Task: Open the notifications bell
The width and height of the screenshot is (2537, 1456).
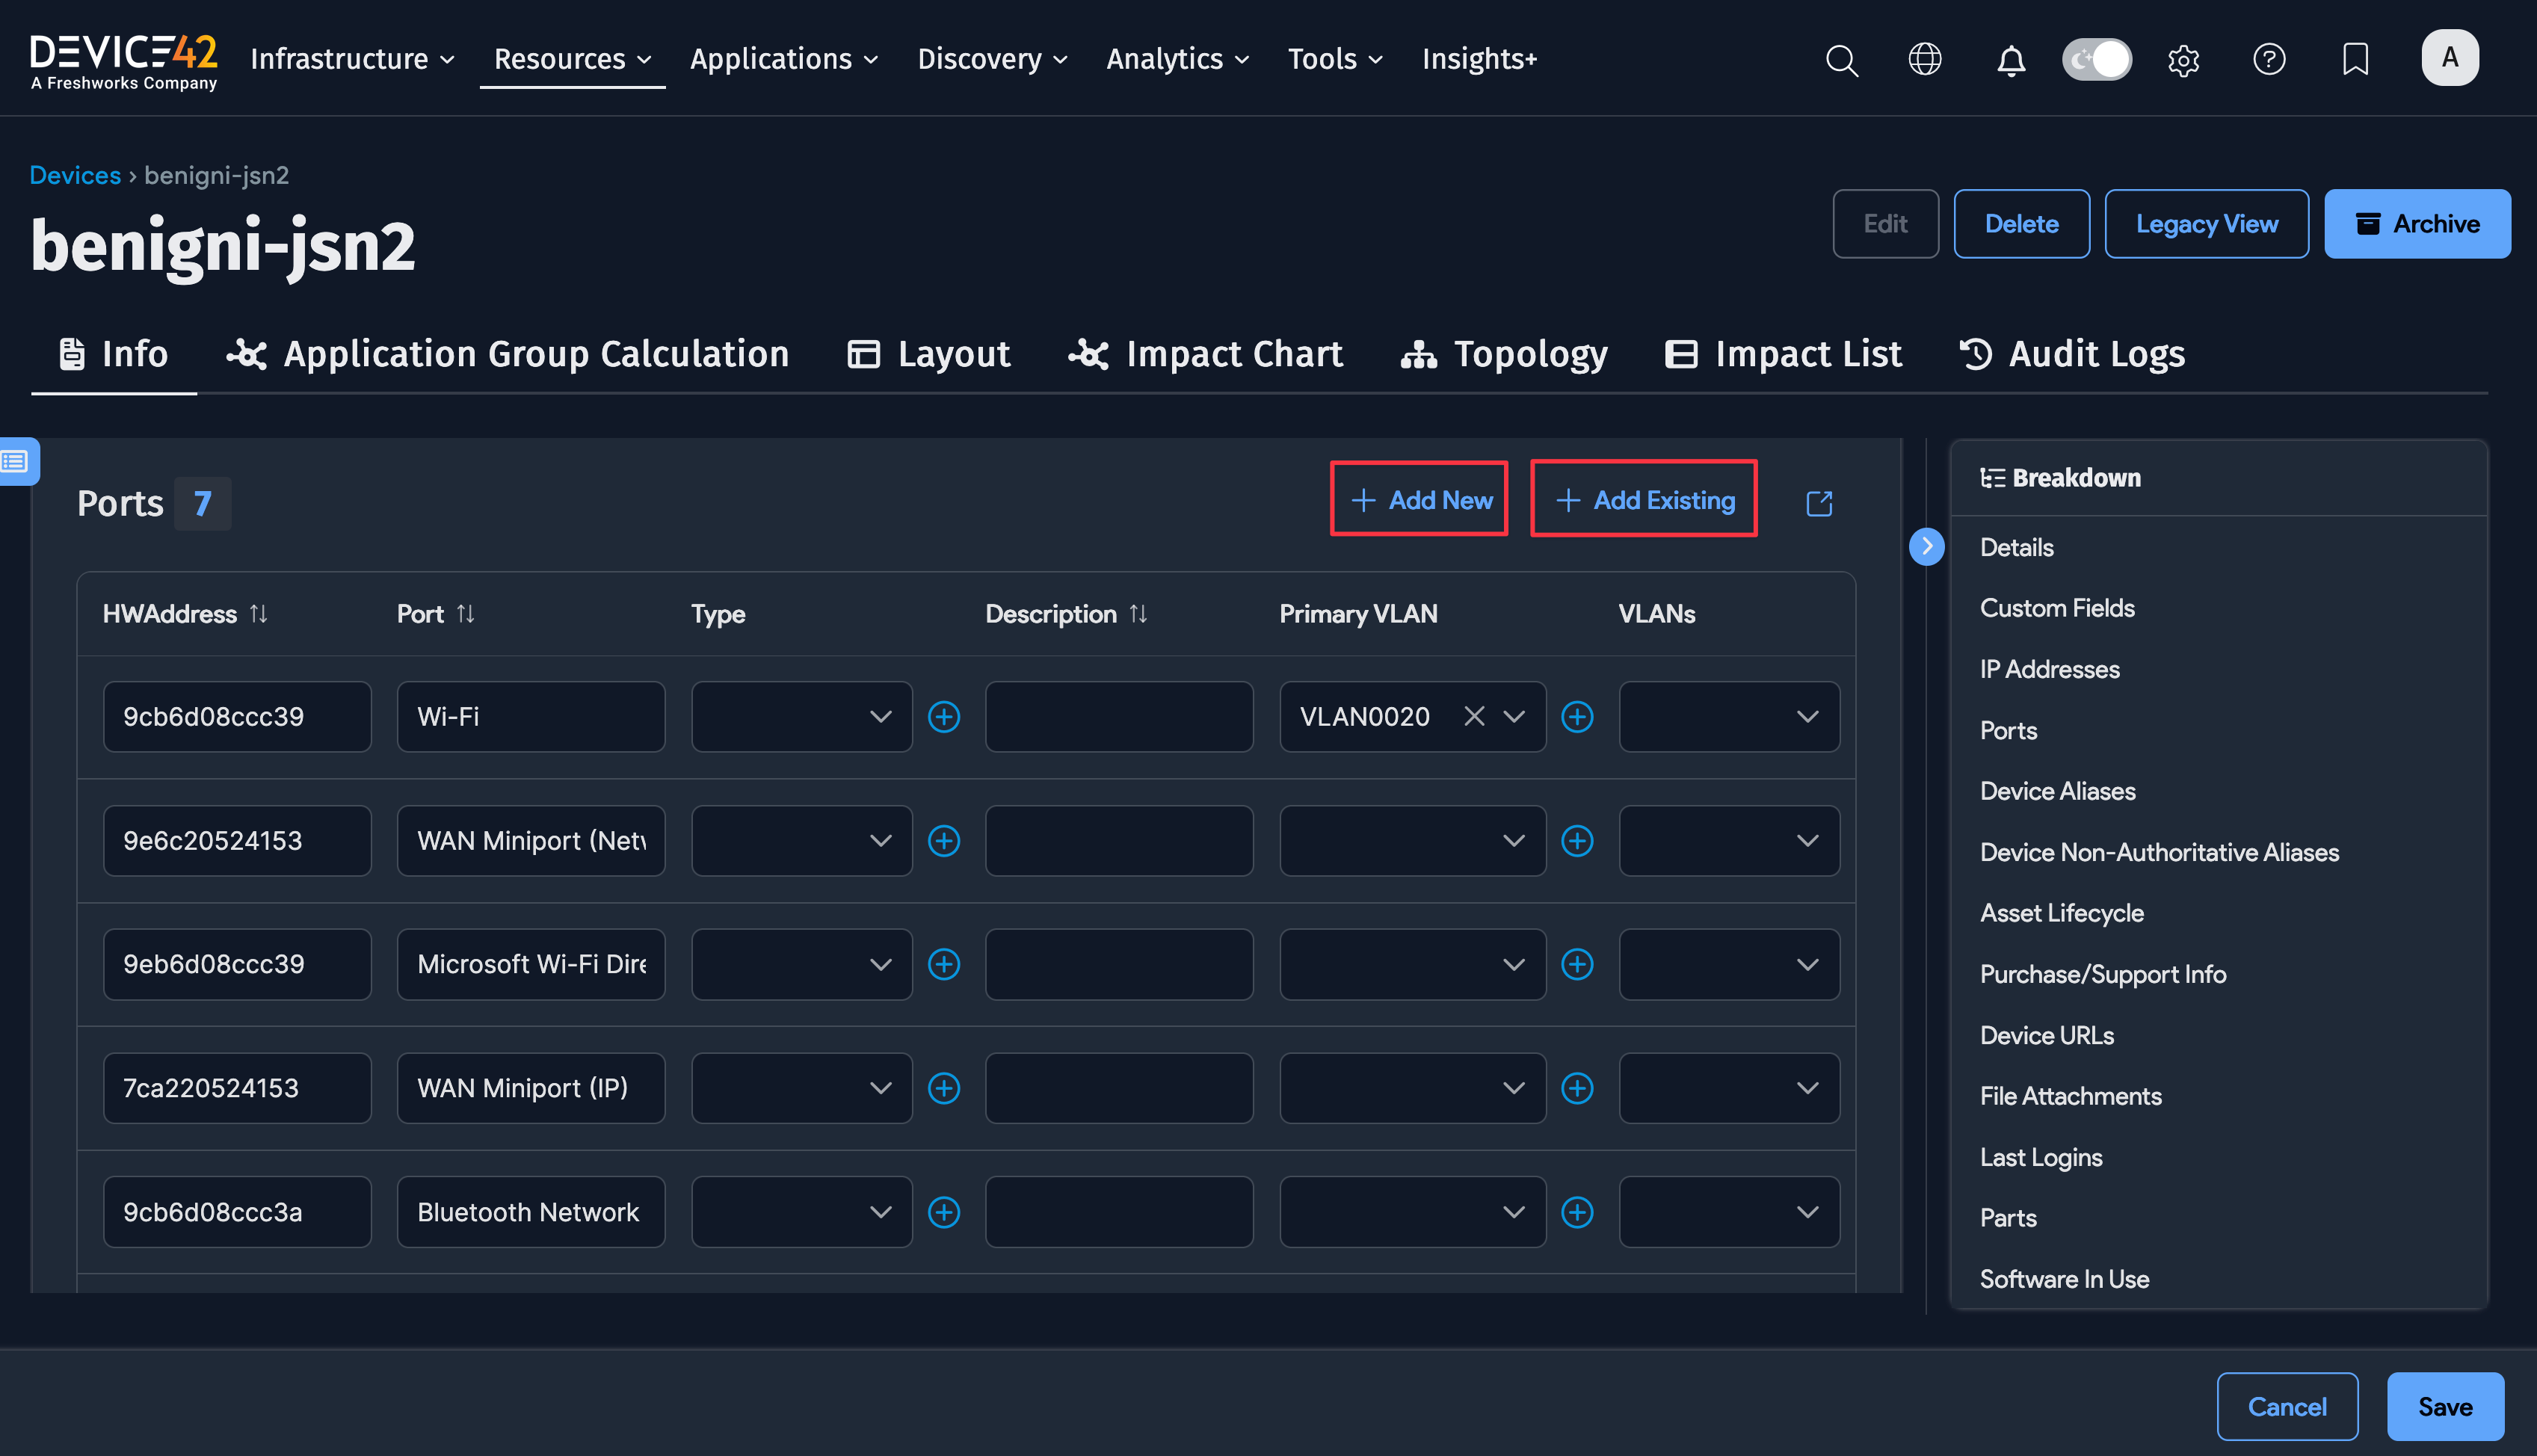Action: pos(2012,60)
